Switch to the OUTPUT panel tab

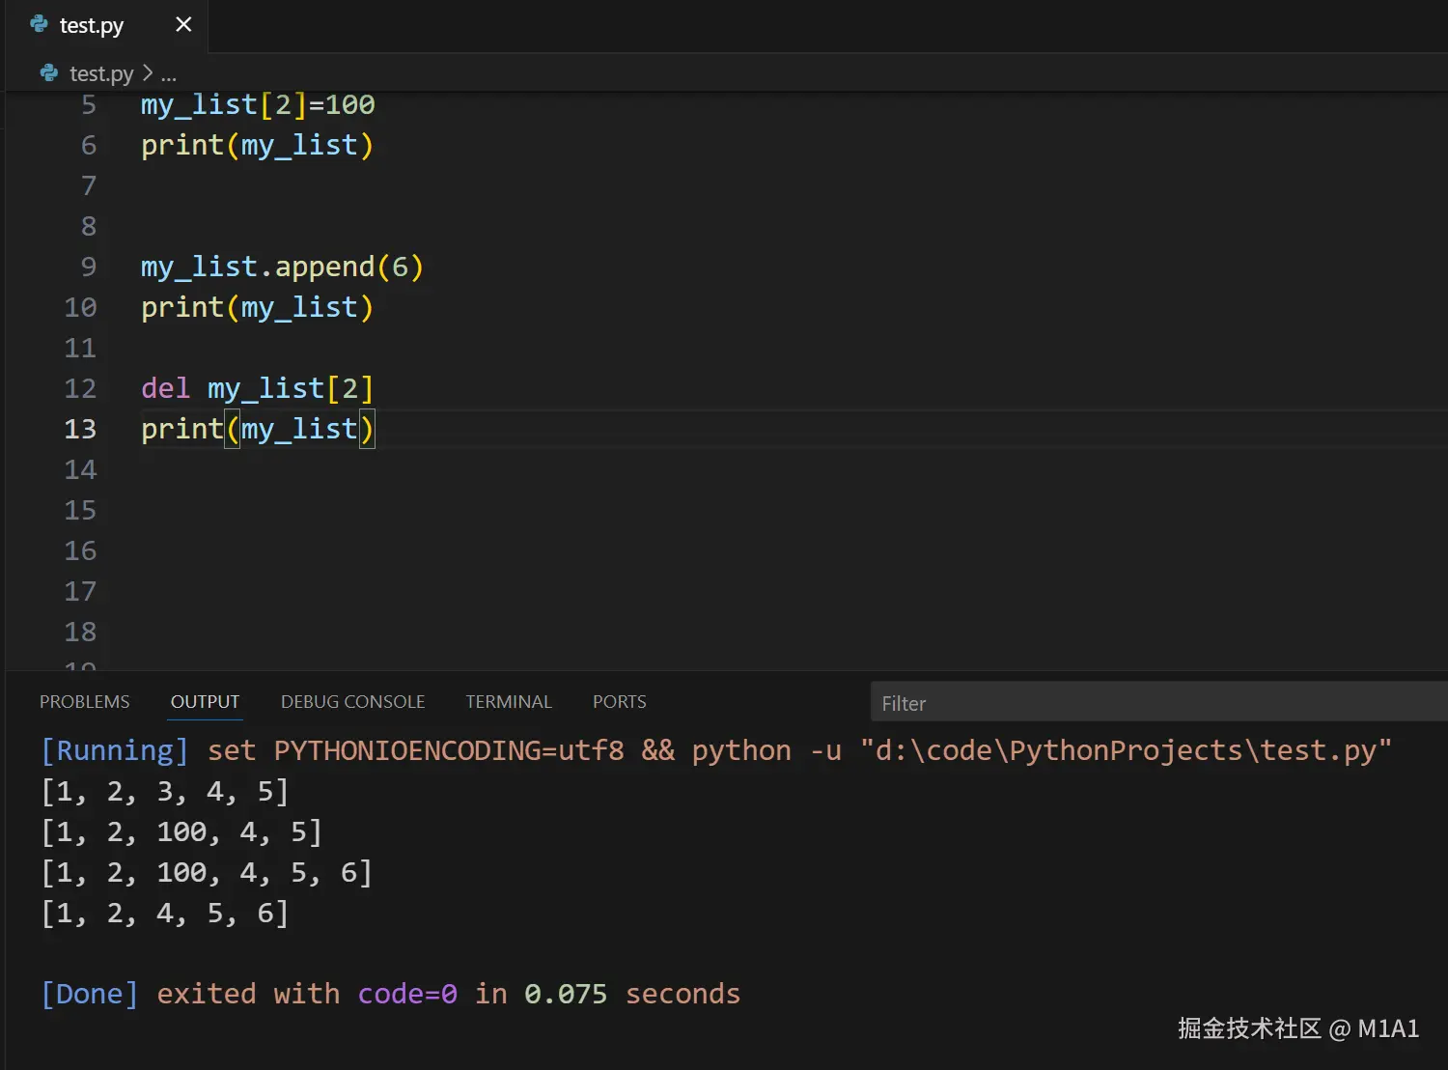click(205, 702)
